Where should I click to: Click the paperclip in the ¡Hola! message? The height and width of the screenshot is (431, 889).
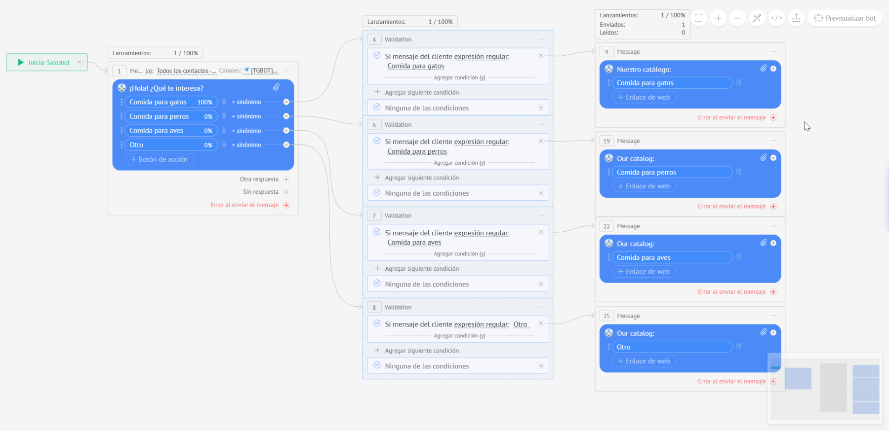click(276, 87)
